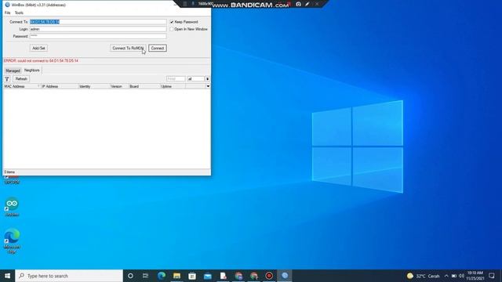Click the Cortana circle icon on the taskbar
This screenshot has height=282, width=502.
point(130,276)
